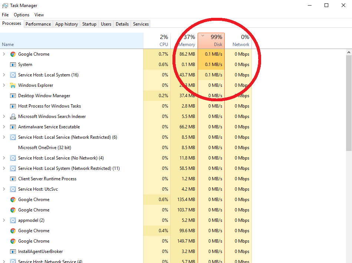Click the Service Host: Local System (16) gear icon
Image resolution: width=352 pixels, height=263 pixels.
(13, 75)
